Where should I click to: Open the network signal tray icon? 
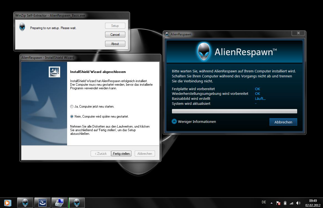pos(291,203)
